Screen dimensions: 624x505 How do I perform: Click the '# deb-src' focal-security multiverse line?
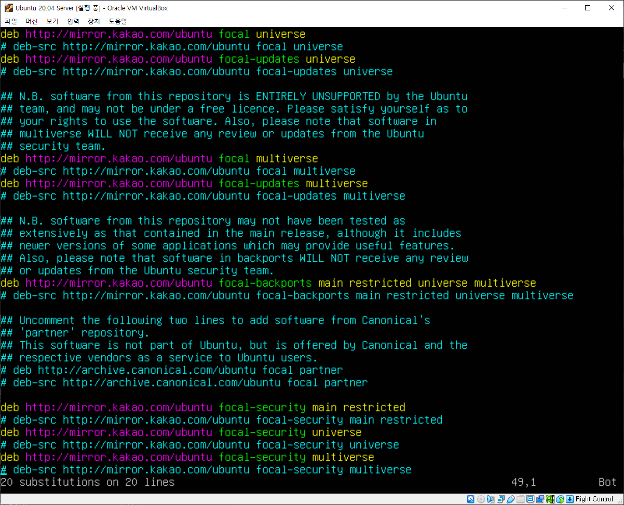tap(206, 470)
